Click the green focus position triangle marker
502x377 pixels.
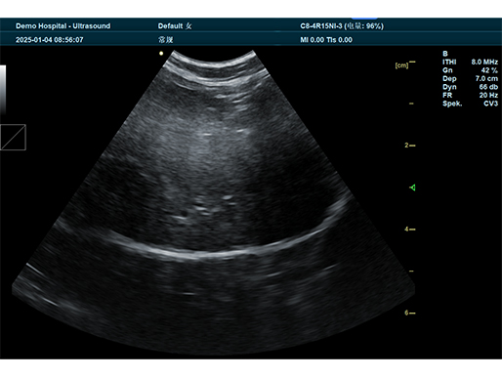(412, 188)
